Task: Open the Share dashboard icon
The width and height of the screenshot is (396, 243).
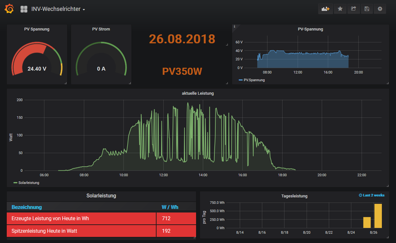Action: pos(354,9)
